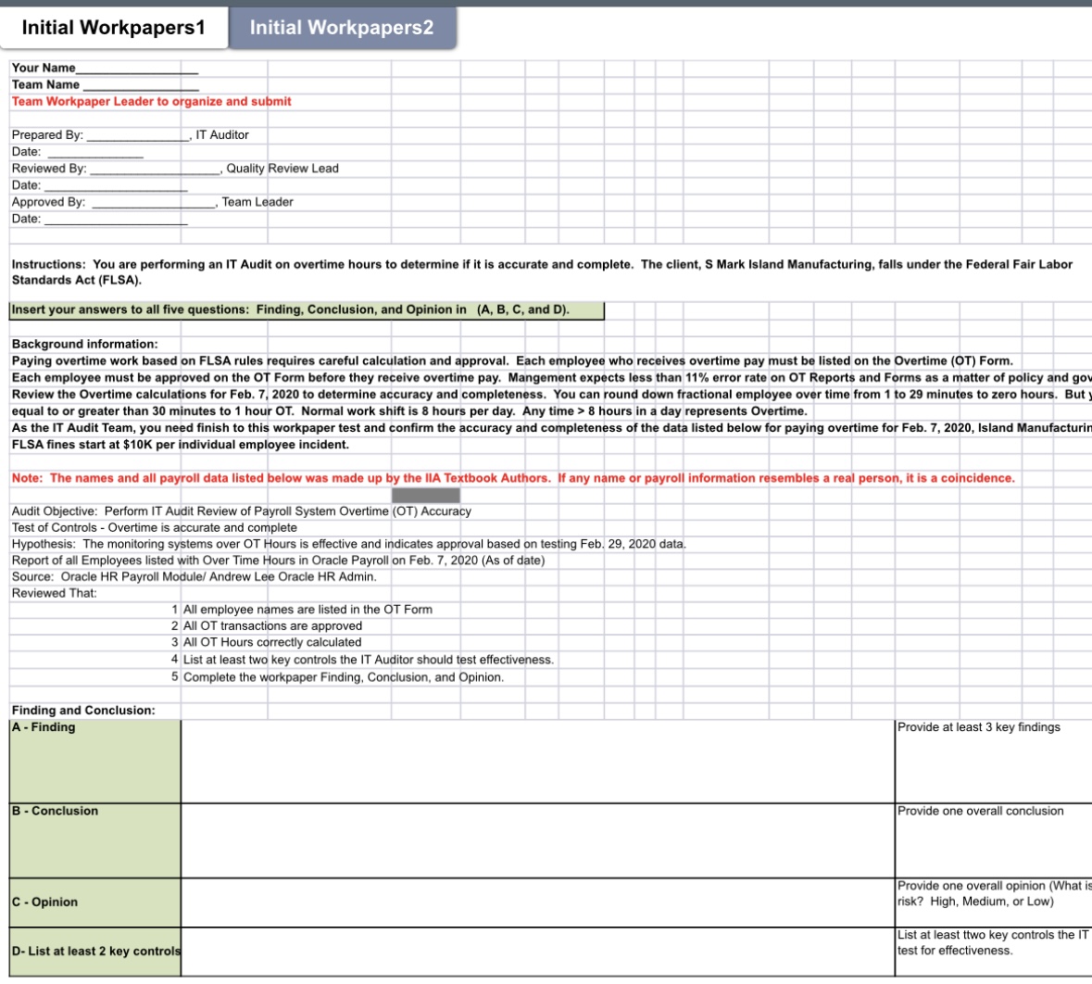Select the gray shaded cell below the note
The image size is (1092, 984).
[425, 496]
